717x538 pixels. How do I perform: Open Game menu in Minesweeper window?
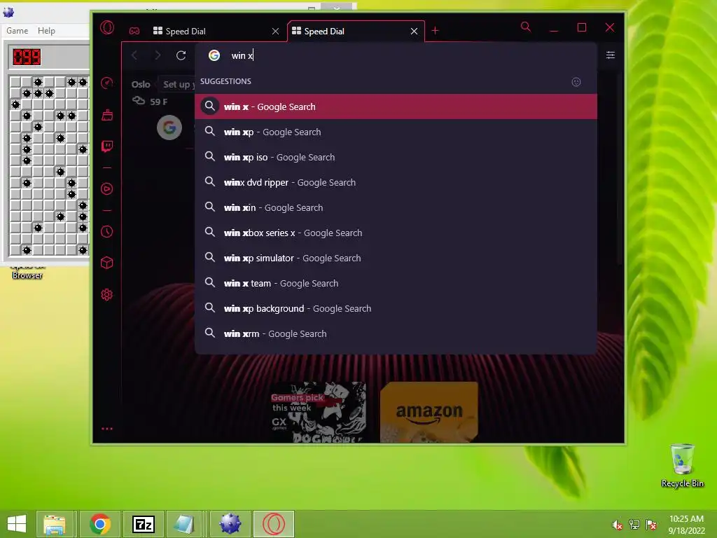18,31
